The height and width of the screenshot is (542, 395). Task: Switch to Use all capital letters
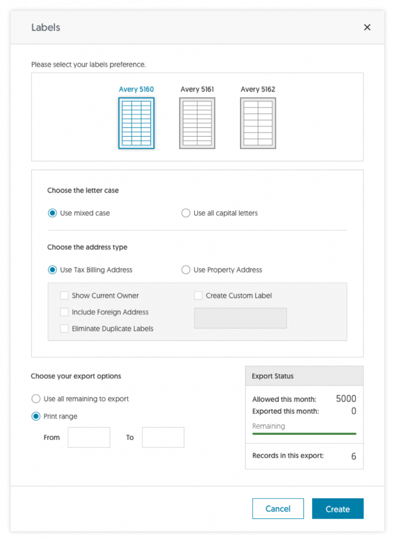[x=186, y=213]
